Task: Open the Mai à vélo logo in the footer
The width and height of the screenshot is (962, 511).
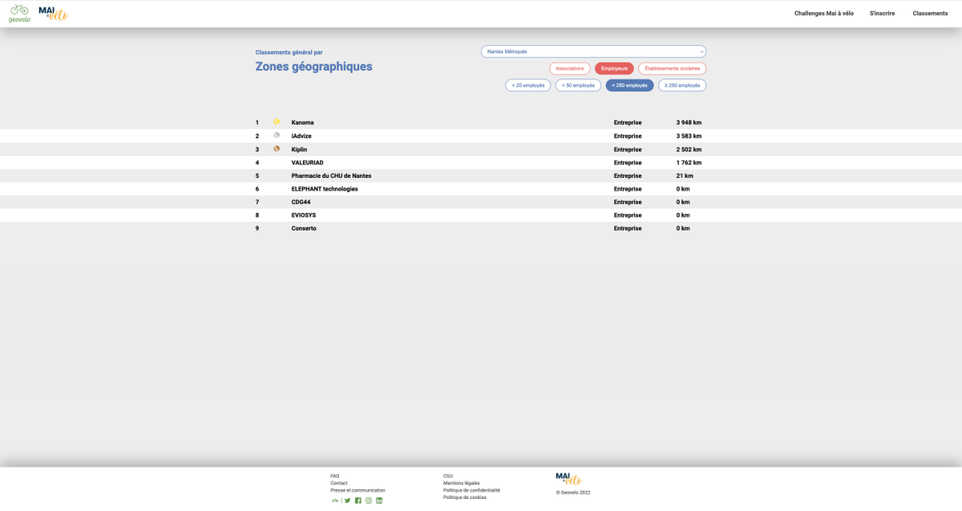Action: (x=569, y=479)
